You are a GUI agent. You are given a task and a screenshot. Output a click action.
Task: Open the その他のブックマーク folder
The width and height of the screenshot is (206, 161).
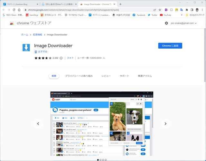(x=195, y=15)
